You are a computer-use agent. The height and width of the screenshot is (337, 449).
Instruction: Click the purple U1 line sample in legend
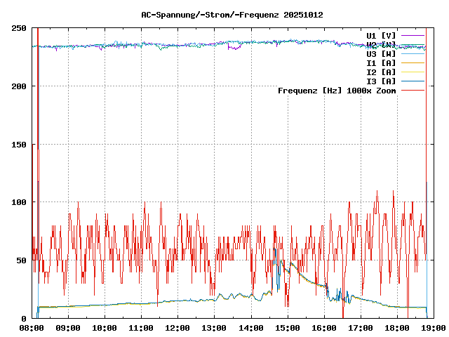tap(413, 35)
